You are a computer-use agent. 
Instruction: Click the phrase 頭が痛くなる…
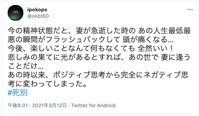pyautogui.click(x=148, y=40)
